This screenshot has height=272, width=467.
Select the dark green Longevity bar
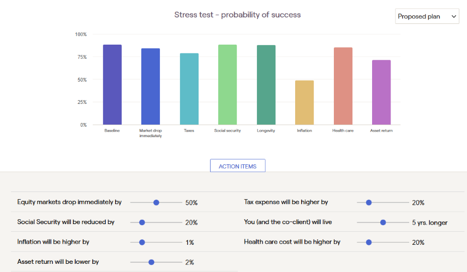266,85
